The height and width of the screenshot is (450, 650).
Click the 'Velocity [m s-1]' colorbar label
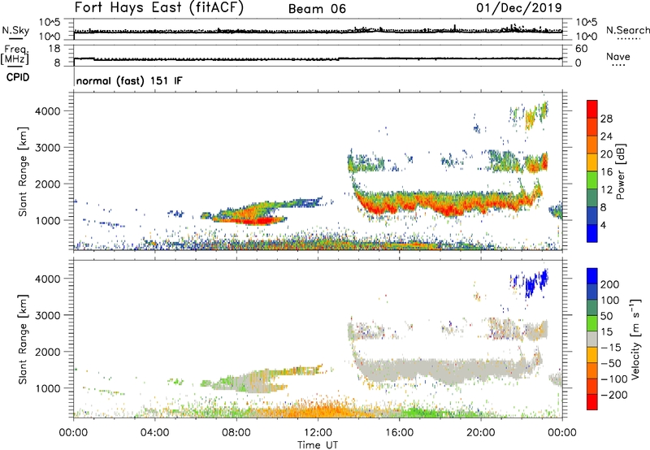[635, 339]
